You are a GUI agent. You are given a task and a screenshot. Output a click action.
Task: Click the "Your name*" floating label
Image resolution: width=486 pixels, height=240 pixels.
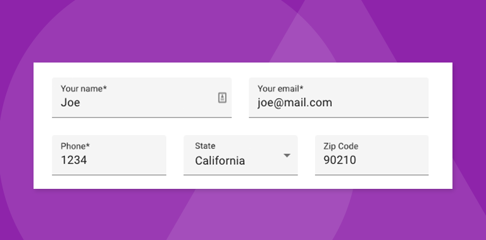point(84,89)
